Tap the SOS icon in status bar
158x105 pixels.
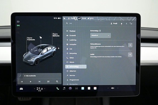79,18
